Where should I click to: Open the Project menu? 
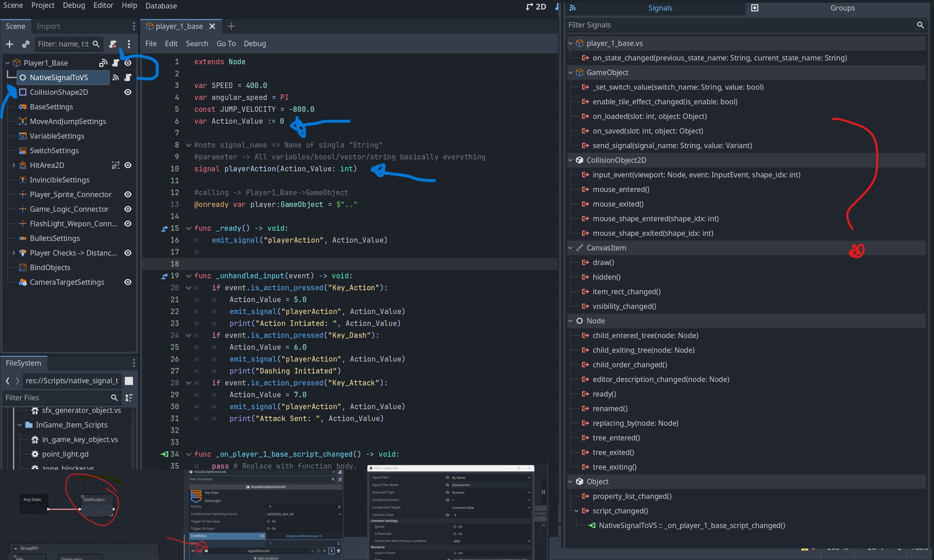click(43, 5)
